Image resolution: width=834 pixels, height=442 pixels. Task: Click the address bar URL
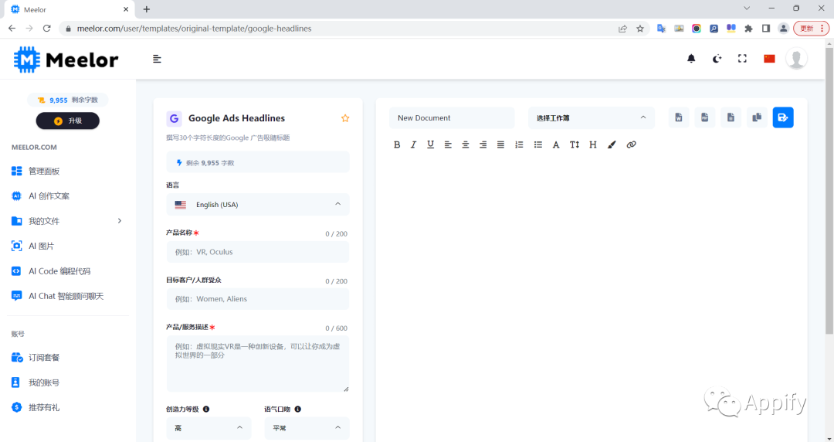pos(194,29)
